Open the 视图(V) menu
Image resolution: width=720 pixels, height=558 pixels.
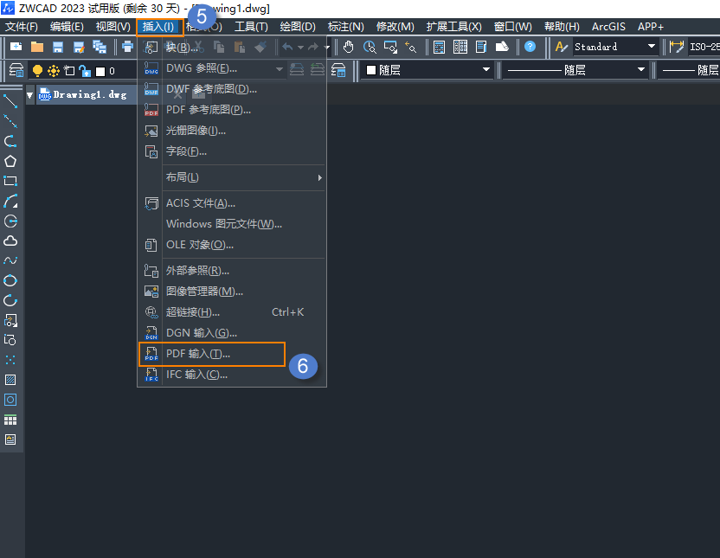pyautogui.click(x=113, y=27)
